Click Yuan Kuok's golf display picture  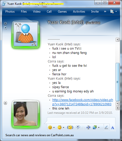pos(26,34)
